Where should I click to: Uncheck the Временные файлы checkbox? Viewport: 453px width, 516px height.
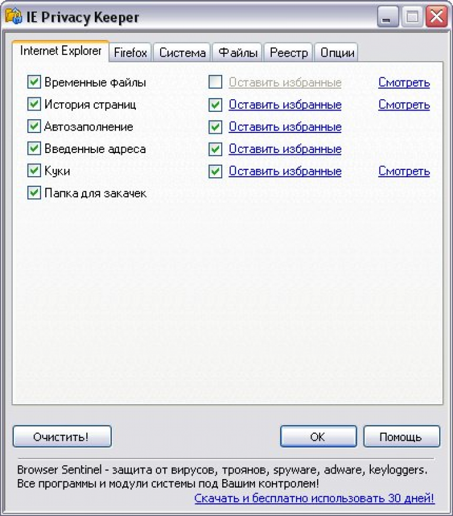coord(34,82)
